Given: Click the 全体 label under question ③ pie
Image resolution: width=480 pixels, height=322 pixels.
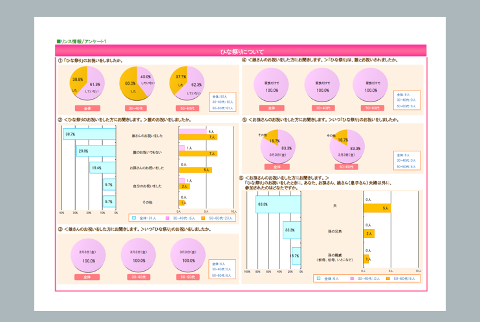Looking at the screenshot, I should [x=87, y=277].
